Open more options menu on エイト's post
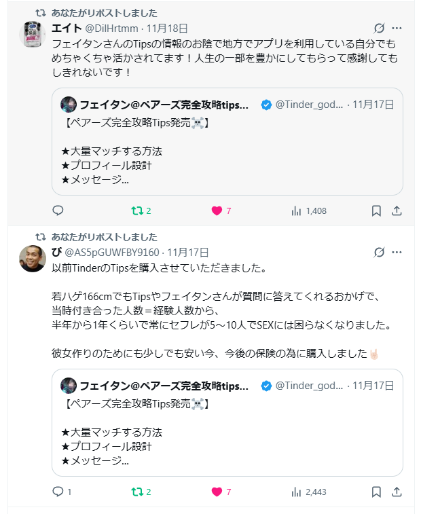Screen dimensions: 421x514 397,28
